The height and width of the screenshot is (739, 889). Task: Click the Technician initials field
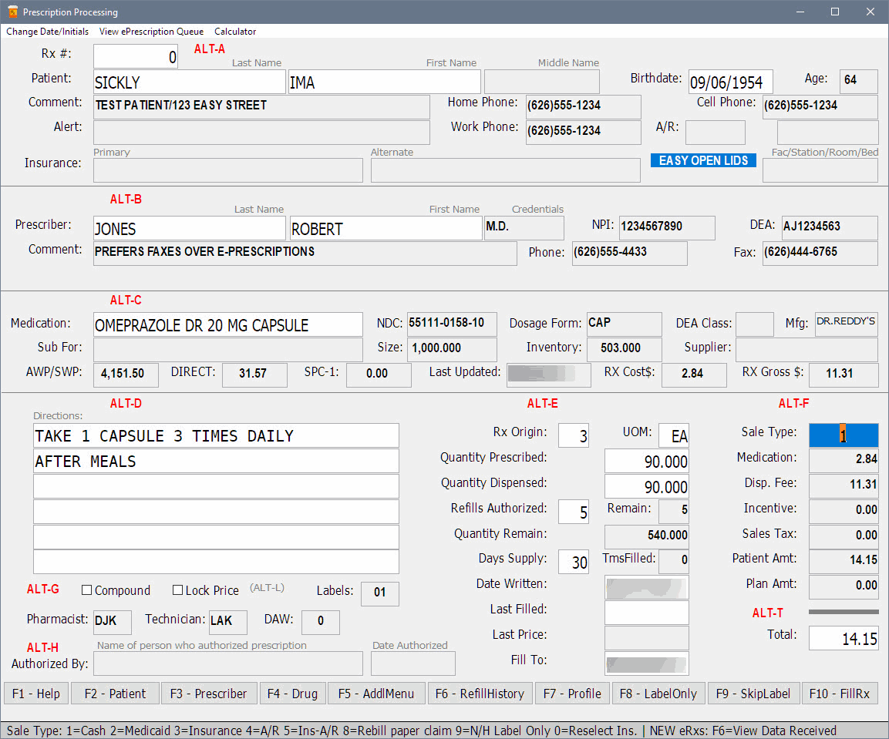coord(228,622)
